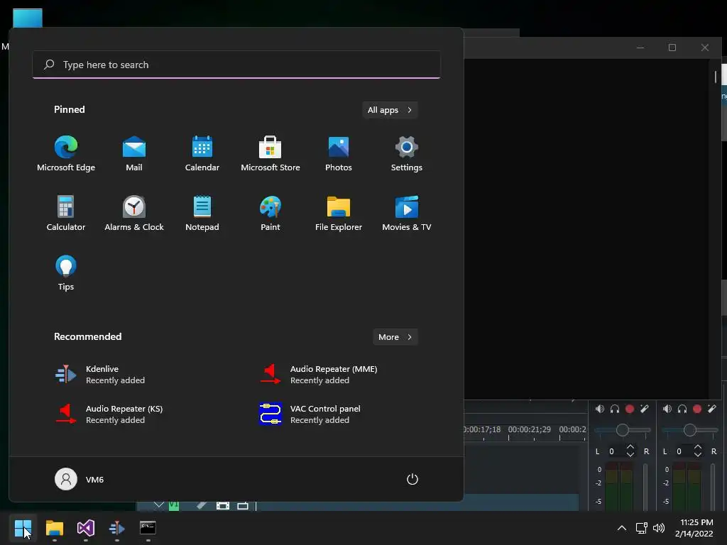Open Microsoft Store from pinned apps
Screen dimensions: 727x545
(270, 154)
